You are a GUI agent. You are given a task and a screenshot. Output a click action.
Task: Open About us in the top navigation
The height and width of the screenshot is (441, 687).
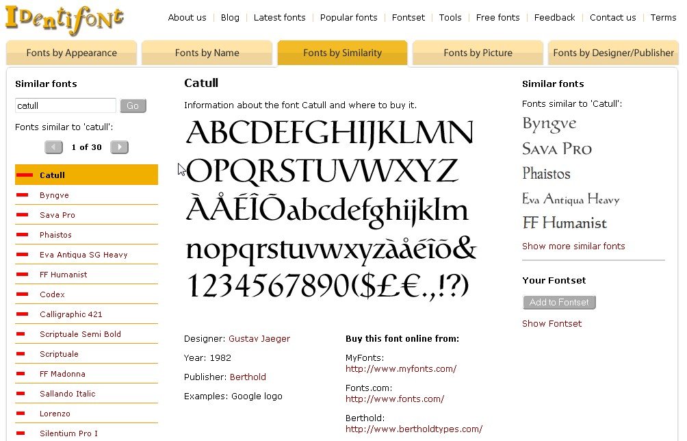[187, 17]
